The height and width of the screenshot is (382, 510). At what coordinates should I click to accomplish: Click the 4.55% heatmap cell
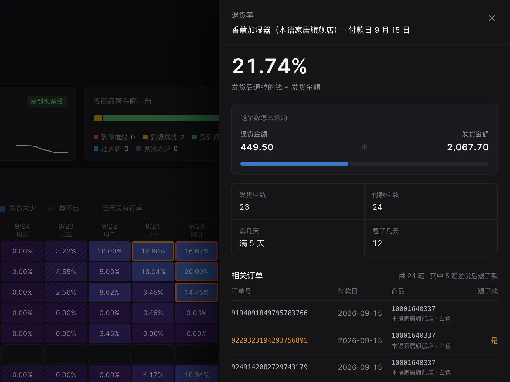(66, 272)
